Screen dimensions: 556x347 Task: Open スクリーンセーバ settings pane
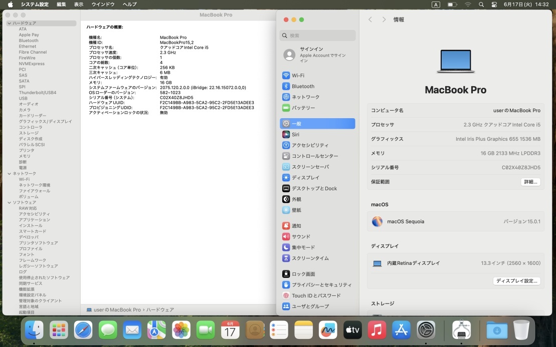click(317, 167)
